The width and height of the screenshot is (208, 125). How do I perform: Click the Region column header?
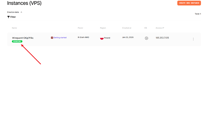click(x=103, y=28)
